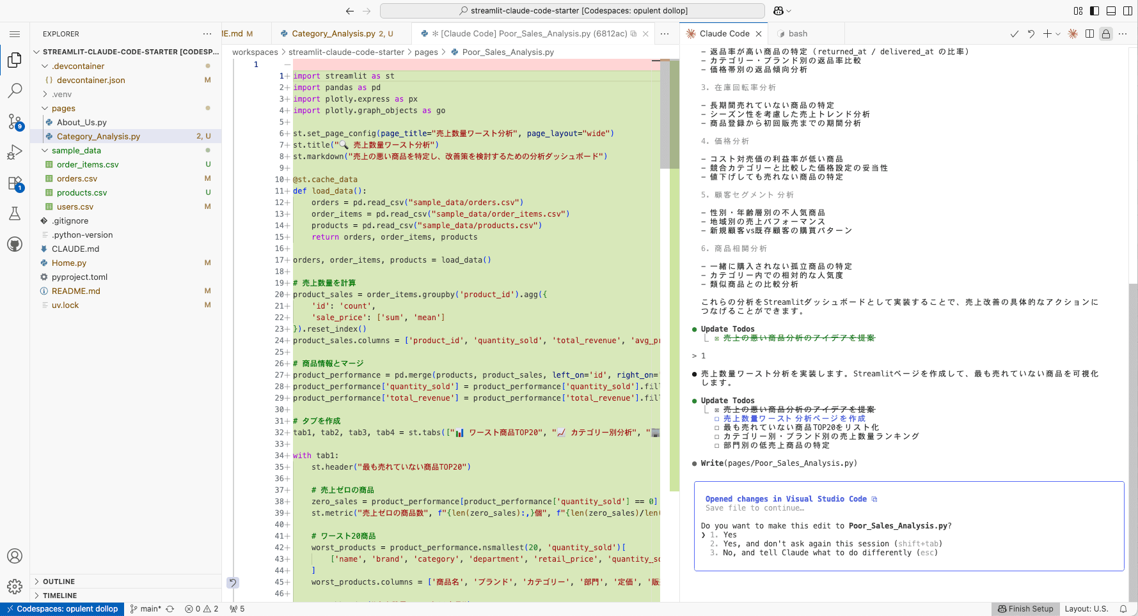Select the Category_Analysis.py editor tab
The image size is (1138, 616).
tap(333, 34)
